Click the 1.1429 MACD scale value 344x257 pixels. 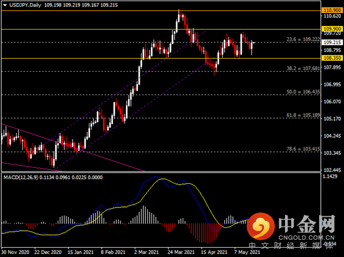(x=330, y=176)
